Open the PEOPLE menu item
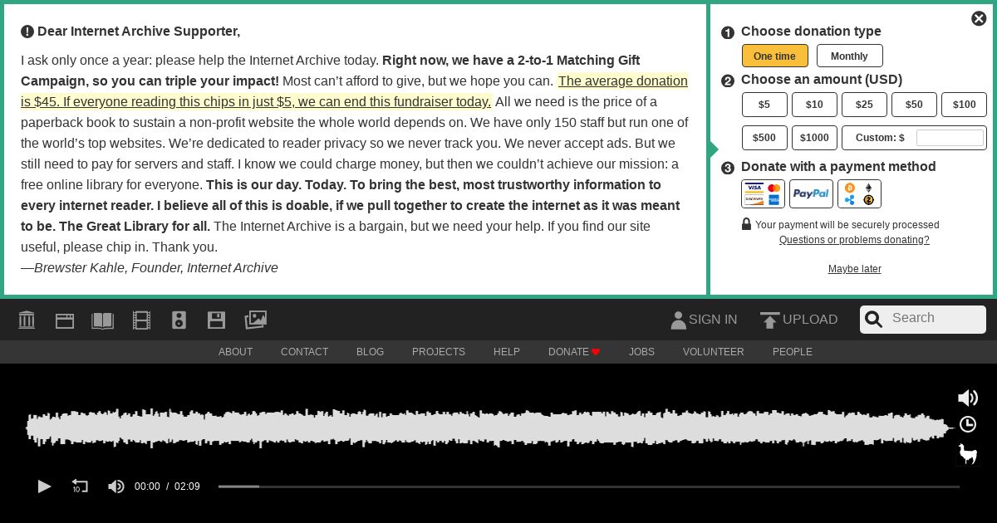997x523 pixels. pyautogui.click(x=792, y=352)
